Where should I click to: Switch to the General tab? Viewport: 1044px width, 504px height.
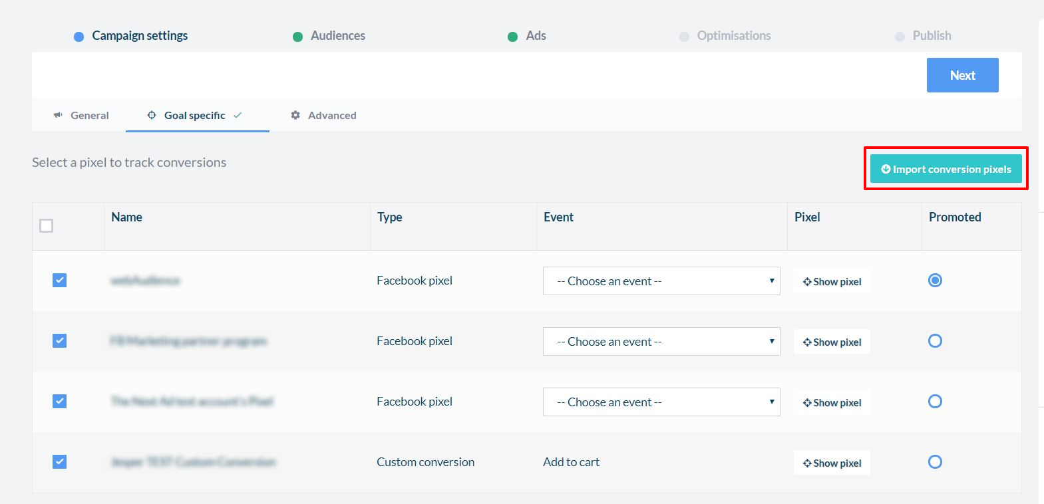tap(89, 115)
